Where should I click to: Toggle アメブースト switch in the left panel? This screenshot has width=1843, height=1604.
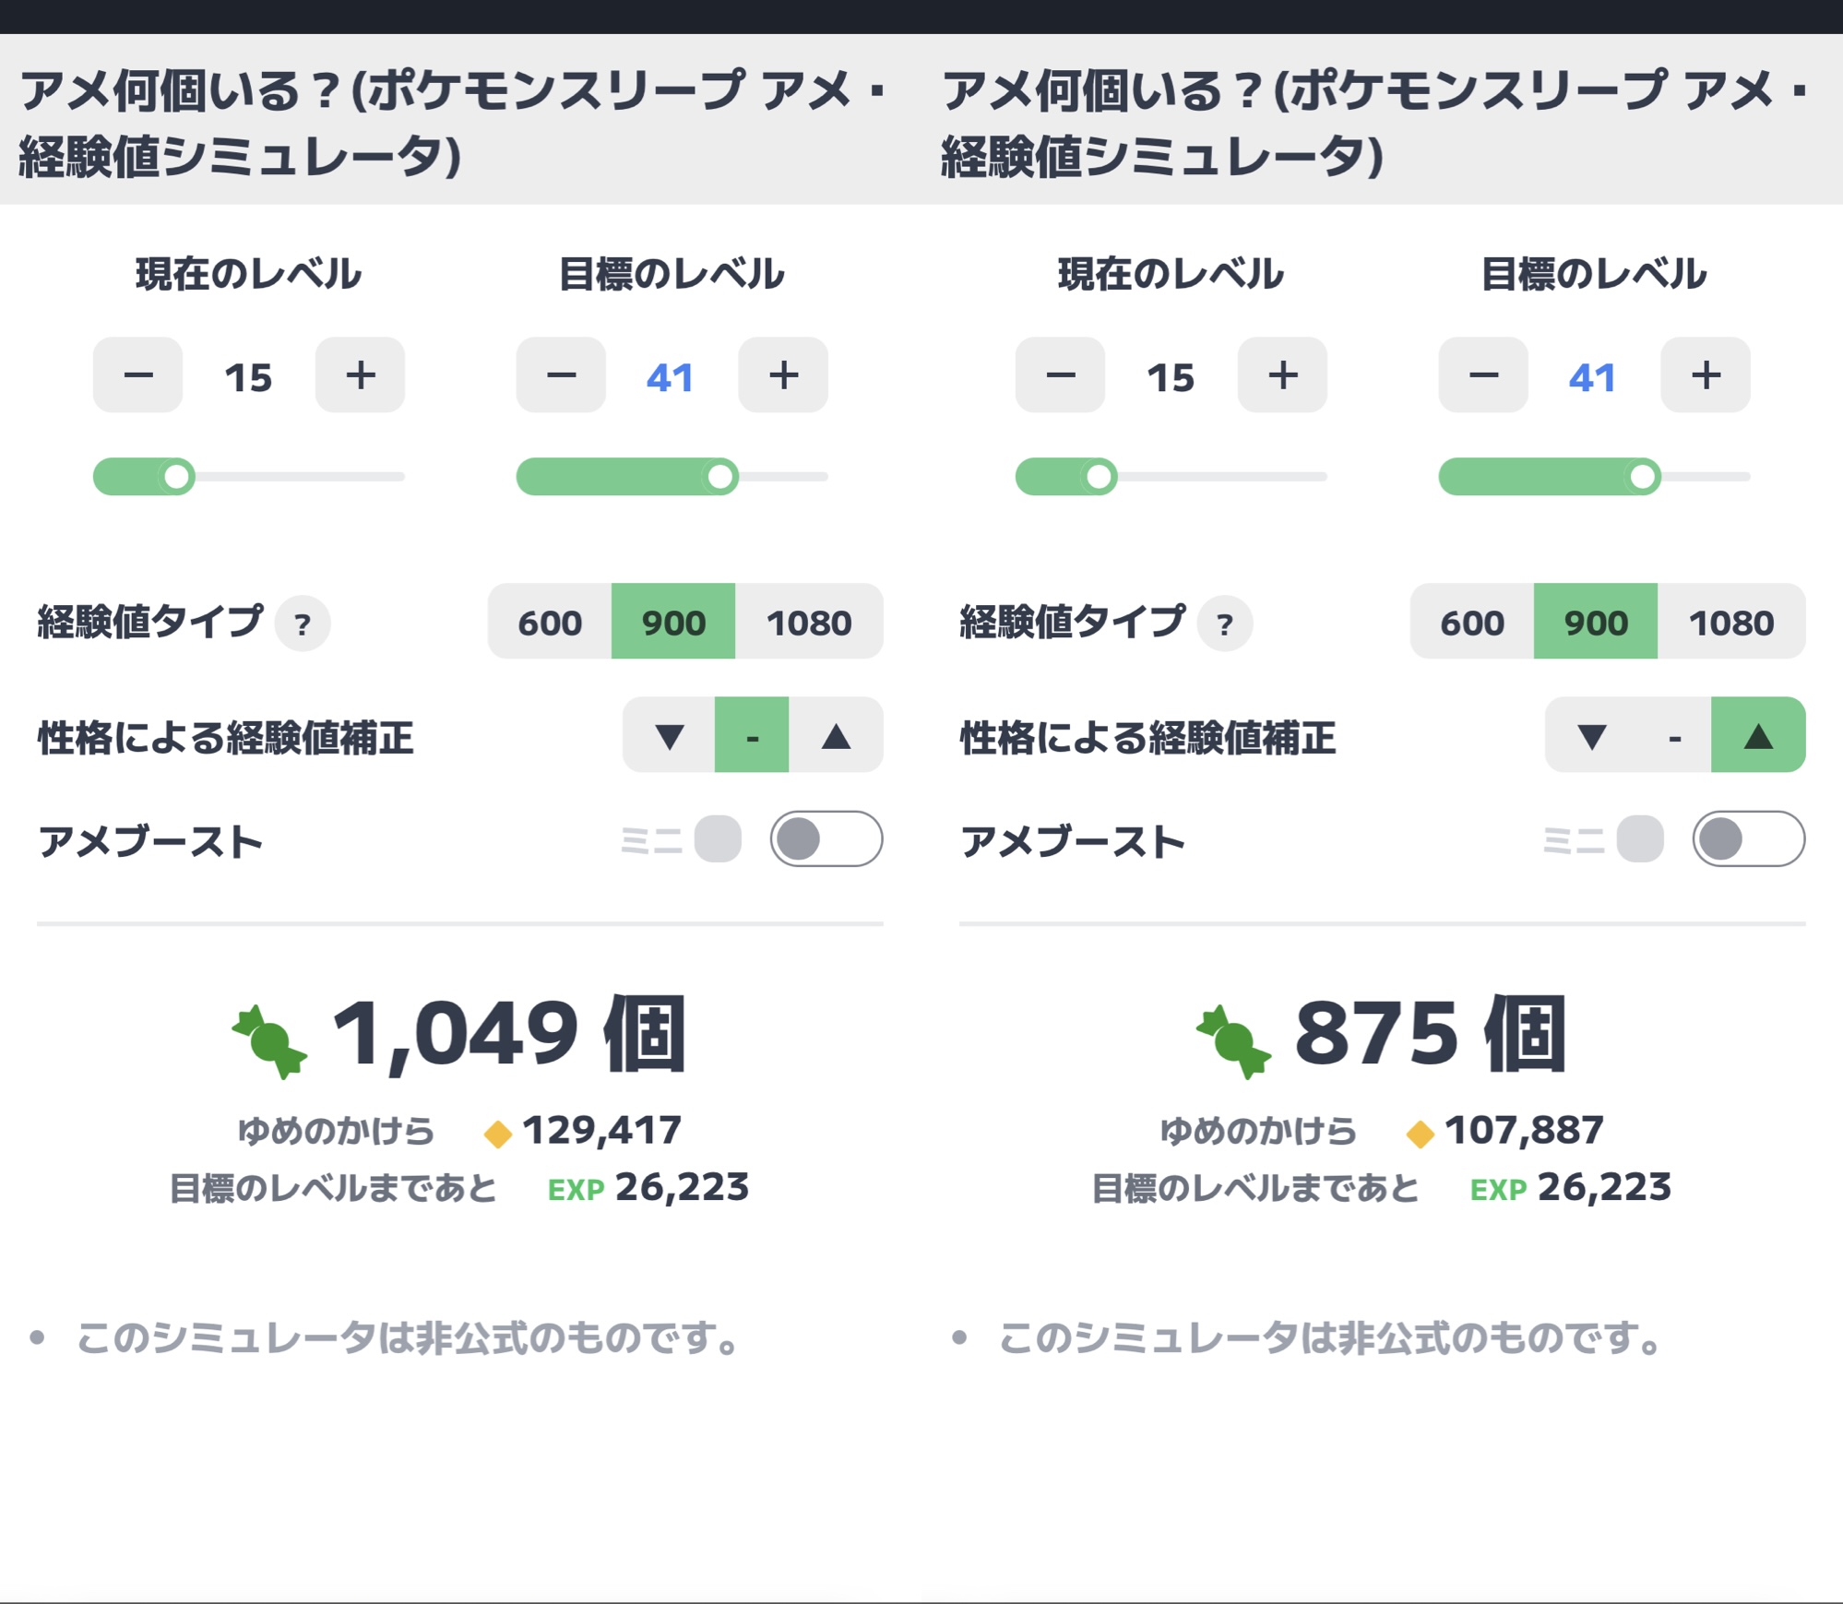(826, 839)
